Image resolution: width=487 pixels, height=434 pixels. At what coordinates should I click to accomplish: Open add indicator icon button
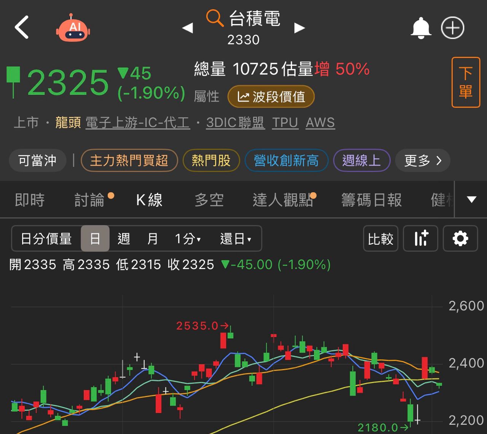[420, 239]
